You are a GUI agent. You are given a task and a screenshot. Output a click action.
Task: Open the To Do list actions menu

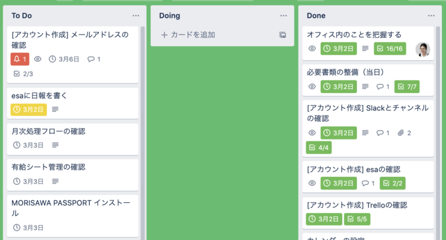pos(136,16)
